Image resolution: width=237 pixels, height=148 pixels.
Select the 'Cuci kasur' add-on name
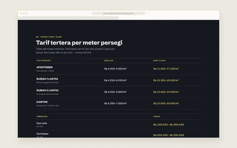[x=43, y=134]
